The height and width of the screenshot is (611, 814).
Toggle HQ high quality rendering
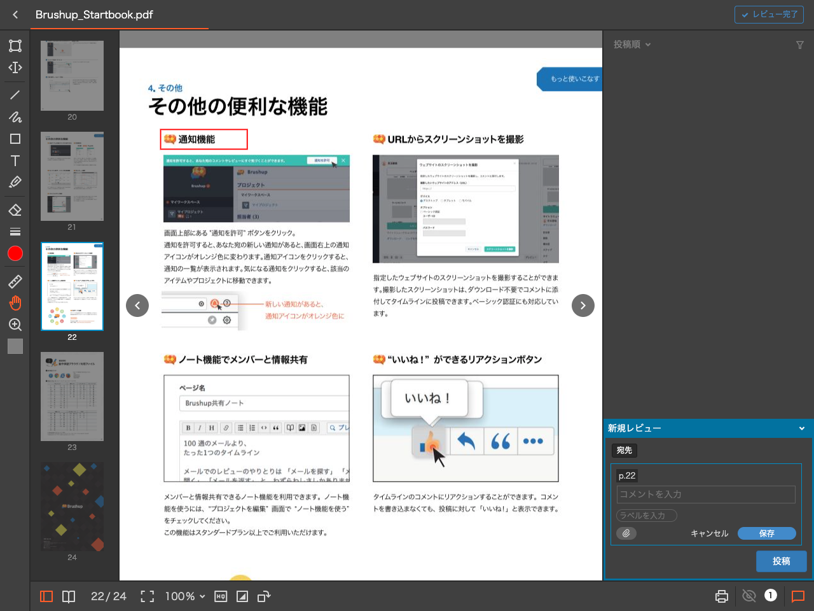coord(221,596)
